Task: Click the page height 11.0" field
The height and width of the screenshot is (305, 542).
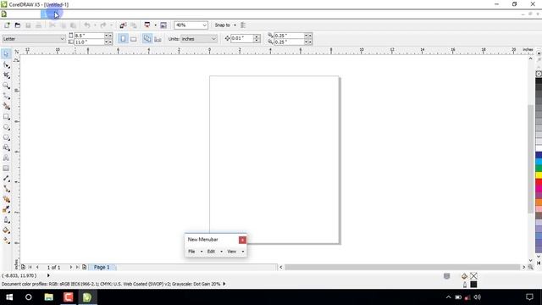Action: (89, 42)
